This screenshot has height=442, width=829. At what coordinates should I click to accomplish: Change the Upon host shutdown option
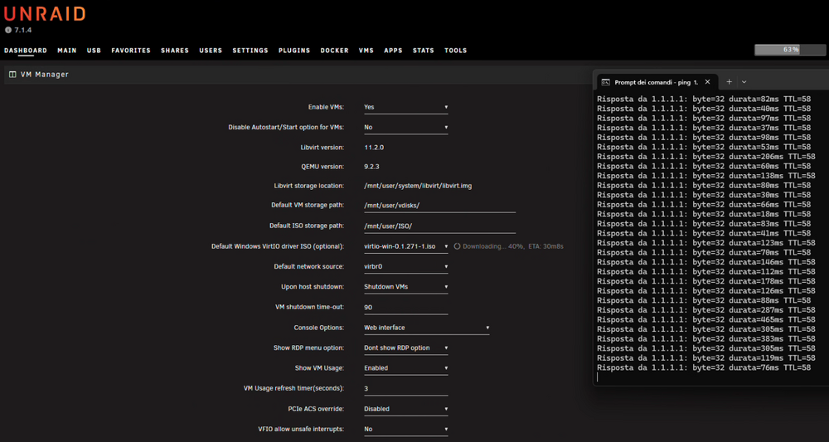(405, 287)
